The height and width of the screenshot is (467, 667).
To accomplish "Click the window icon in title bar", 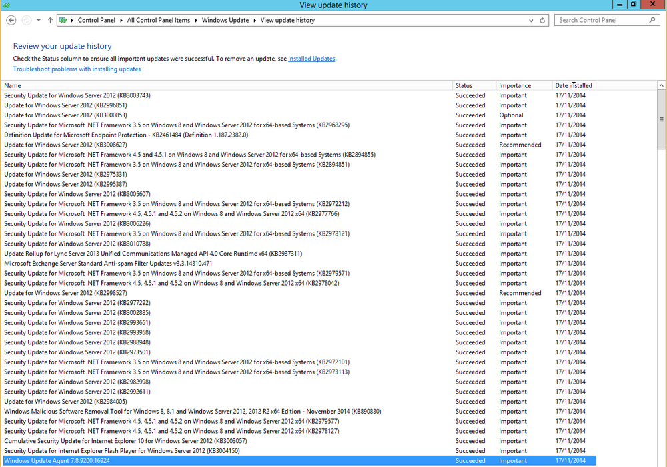I will pyautogui.click(x=6, y=5).
